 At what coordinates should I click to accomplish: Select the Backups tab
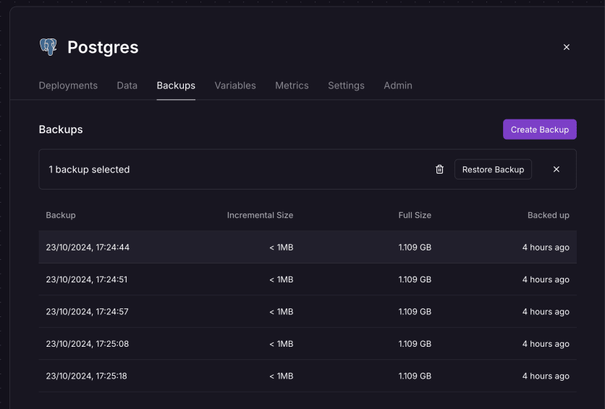pos(176,85)
